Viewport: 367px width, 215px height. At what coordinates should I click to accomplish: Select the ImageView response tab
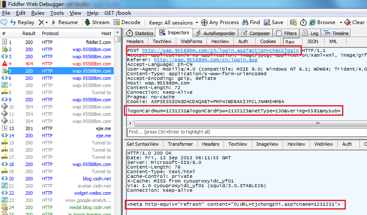click(x=267, y=144)
